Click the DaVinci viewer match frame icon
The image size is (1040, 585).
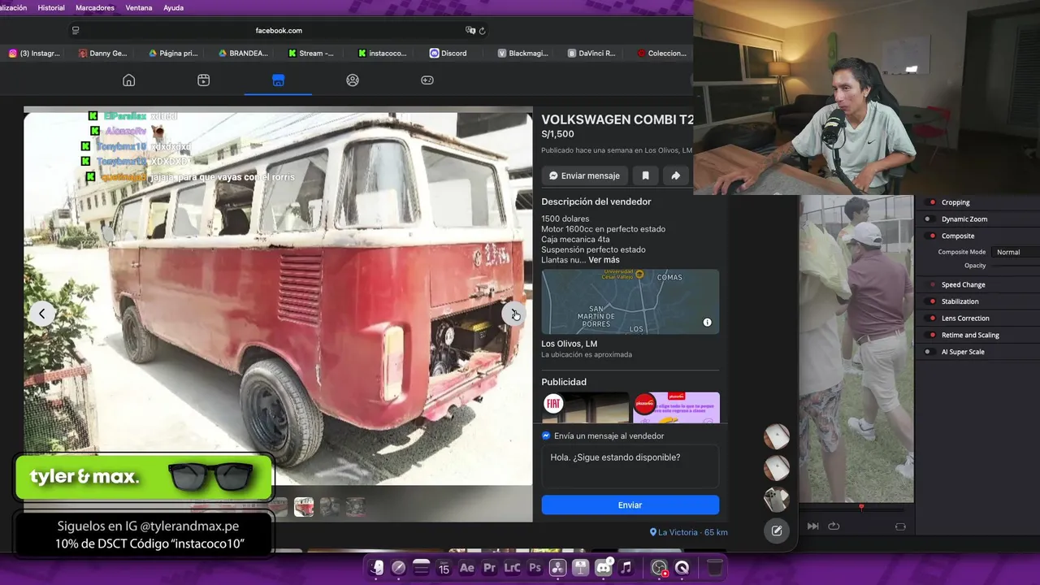tap(900, 526)
